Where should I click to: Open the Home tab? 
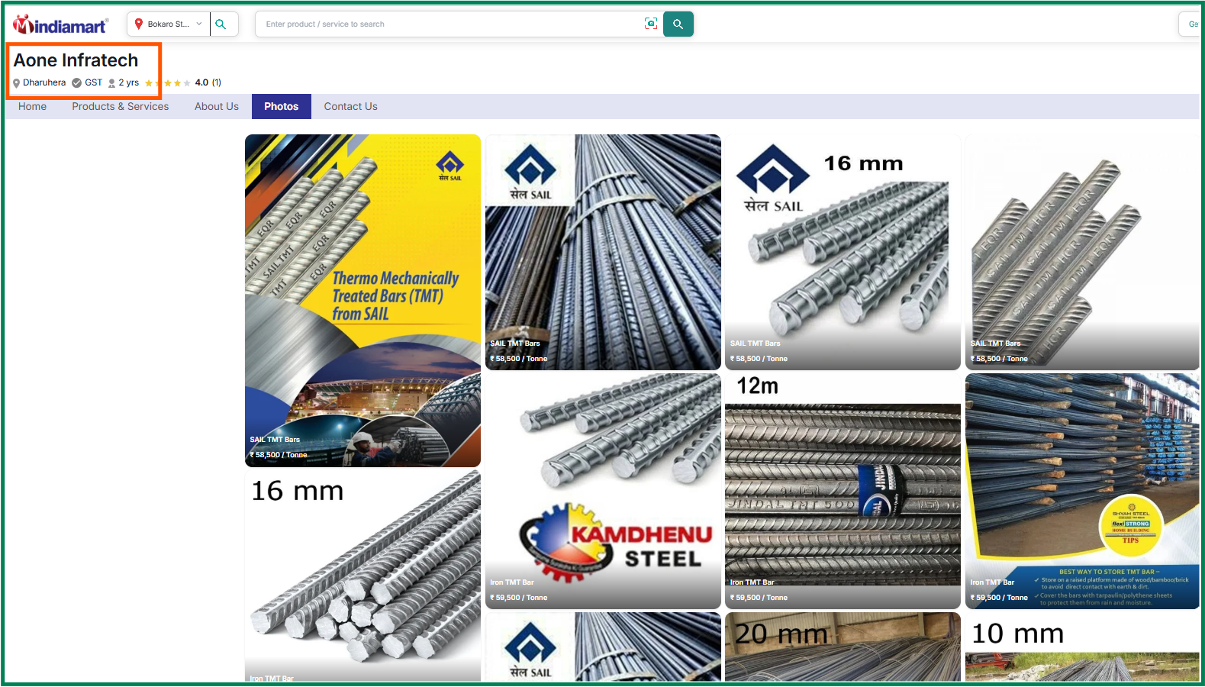point(33,106)
